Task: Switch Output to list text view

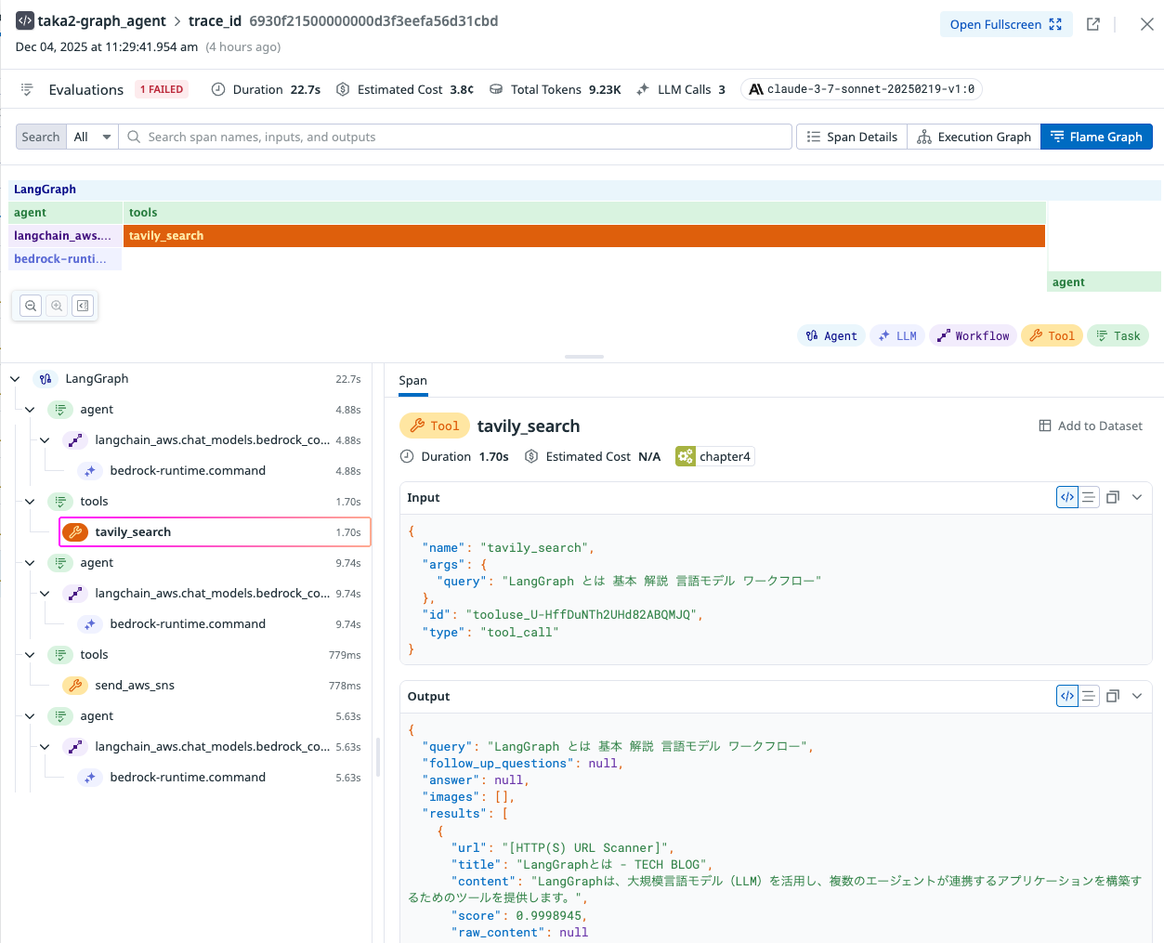Action: click(1089, 696)
